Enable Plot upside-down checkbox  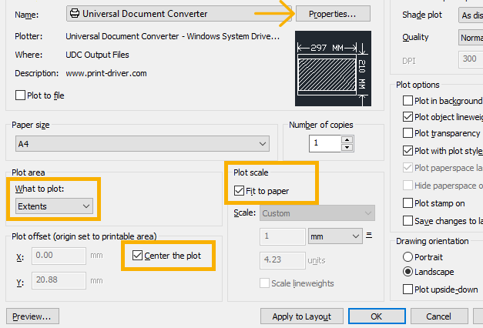(408, 290)
